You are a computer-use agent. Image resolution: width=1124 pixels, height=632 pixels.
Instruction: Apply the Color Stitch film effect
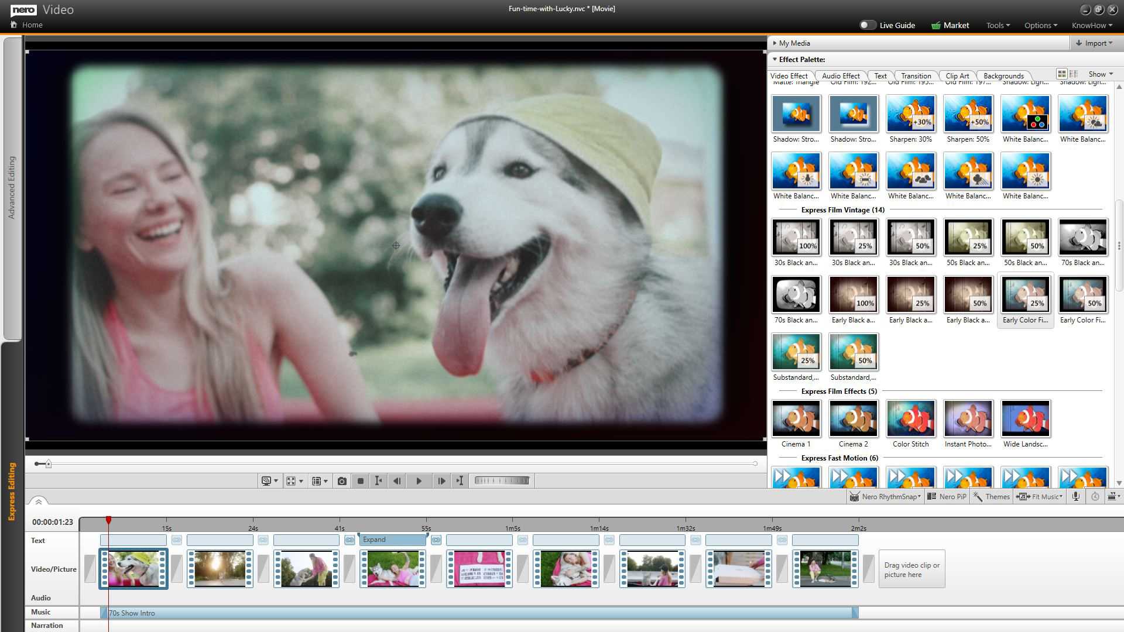click(910, 419)
